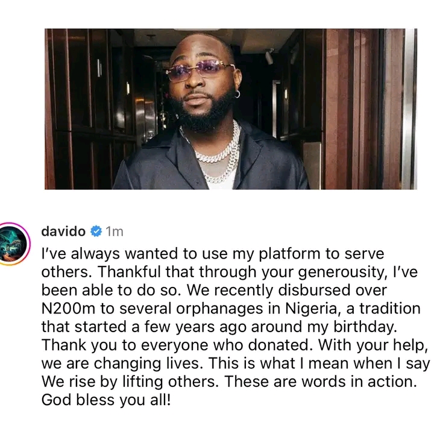Click 'Thank you to everyone who donated' sentence
This screenshot has height=434, width=434.
tap(177, 345)
